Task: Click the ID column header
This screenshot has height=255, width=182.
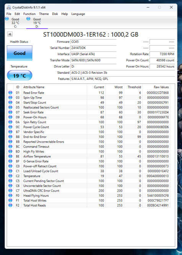Action: click(x=18, y=87)
